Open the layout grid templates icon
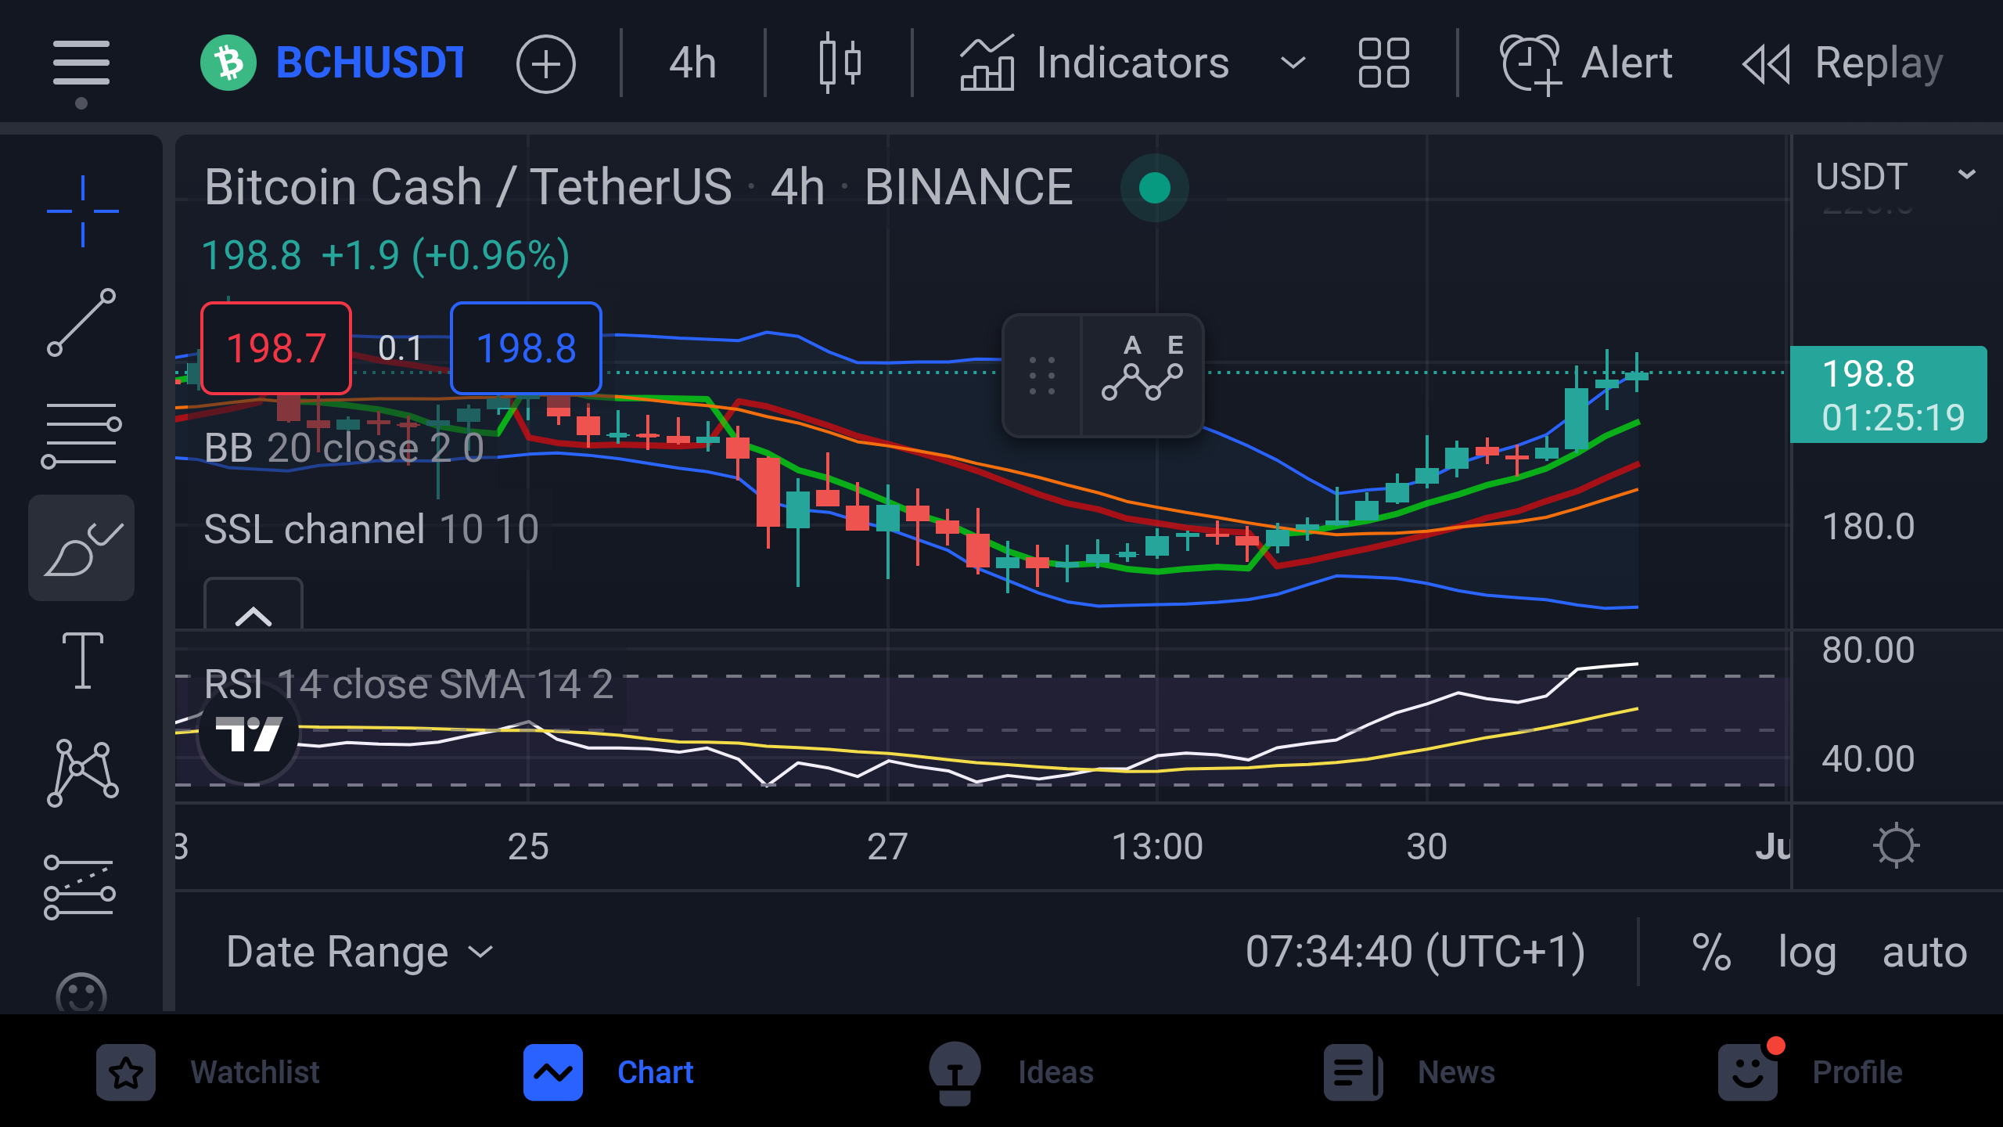Viewport: 2003px width, 1127px height. pyautogui.click(x=1383, y=63)
